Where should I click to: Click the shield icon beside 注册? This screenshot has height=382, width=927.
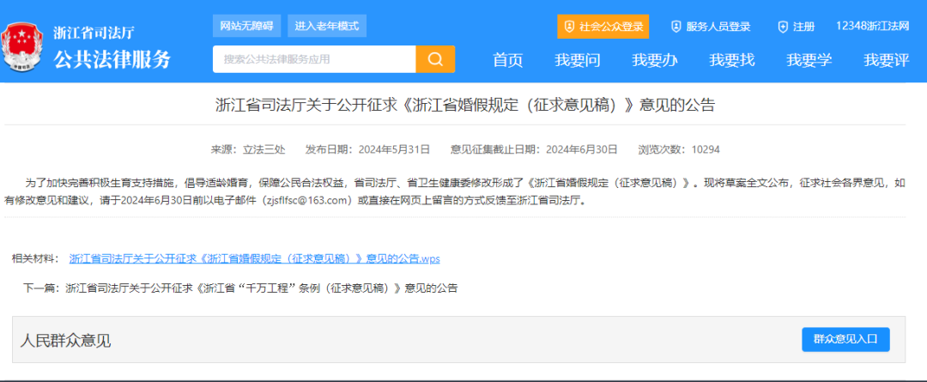(x=782, y=27)
